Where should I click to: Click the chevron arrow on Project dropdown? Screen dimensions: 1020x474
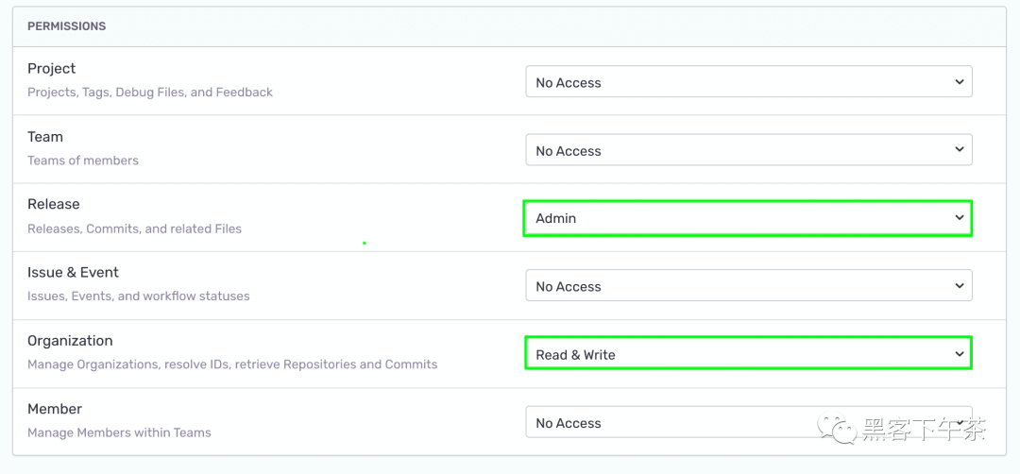click(x=959, y=82)
